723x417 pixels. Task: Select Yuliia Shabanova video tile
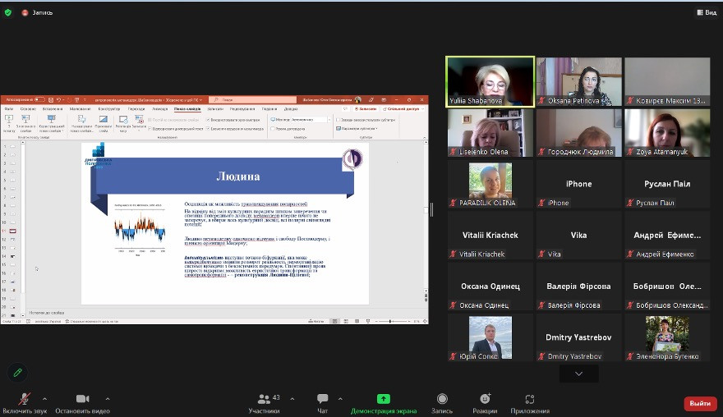[x=490, y=82]
